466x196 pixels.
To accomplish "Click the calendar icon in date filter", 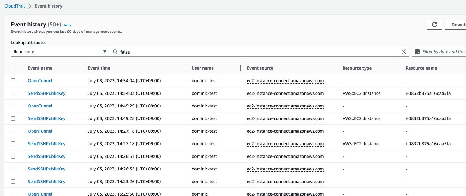I will pyautogui.click(x=417, y=52).
